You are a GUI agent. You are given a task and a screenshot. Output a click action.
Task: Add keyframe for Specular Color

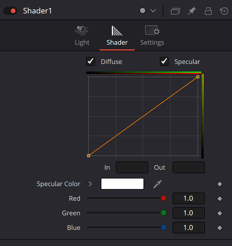[x=220, y=184]
